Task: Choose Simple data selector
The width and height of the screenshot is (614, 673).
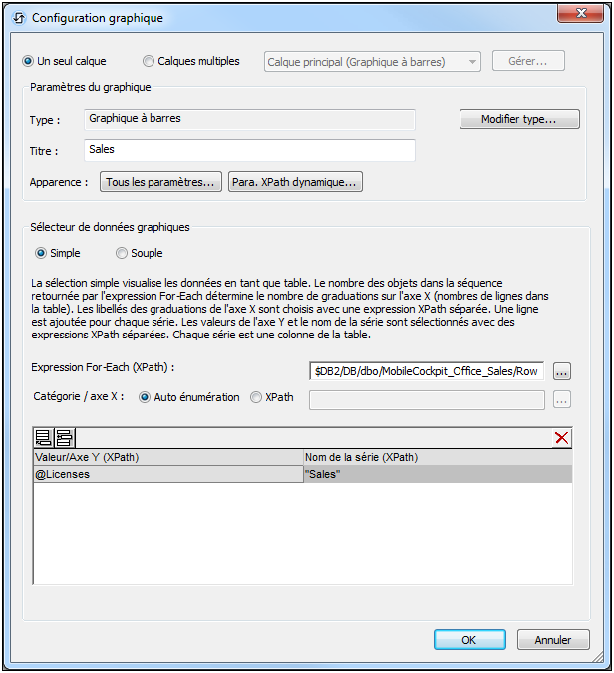Action: (x=58, y=253)
